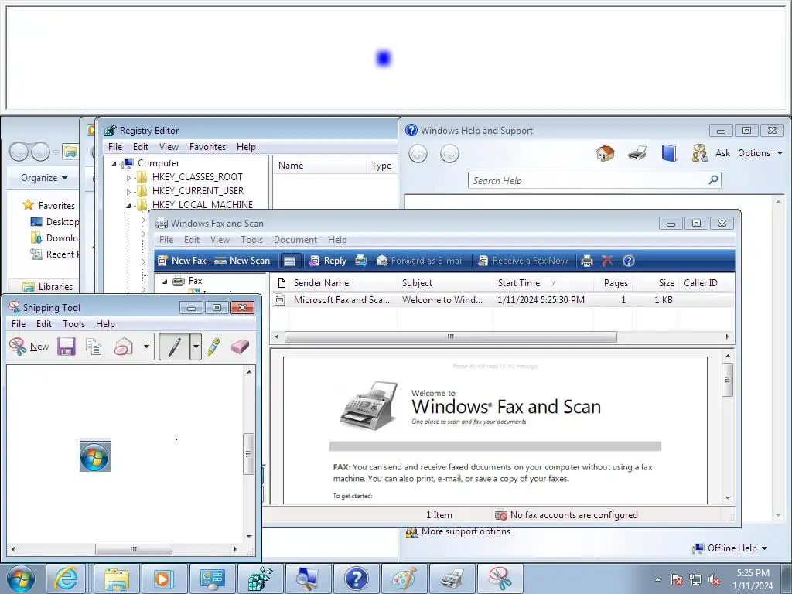792x594 pixels.
Task: Click New Fax in Fax and Scan toolbar
Action: coord(182,261)
